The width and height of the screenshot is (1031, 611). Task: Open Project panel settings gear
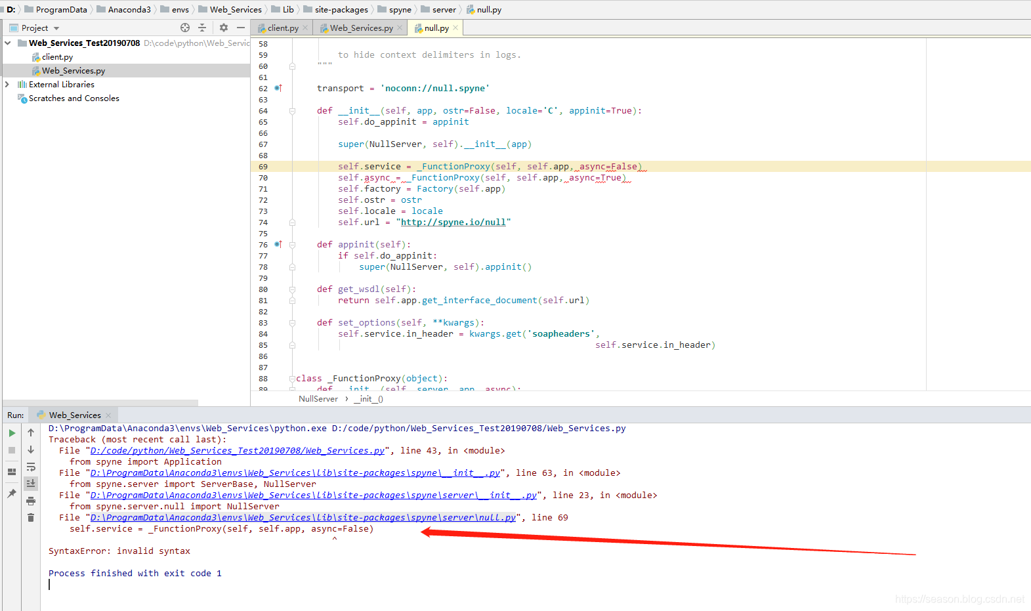[x=224, y=28]
